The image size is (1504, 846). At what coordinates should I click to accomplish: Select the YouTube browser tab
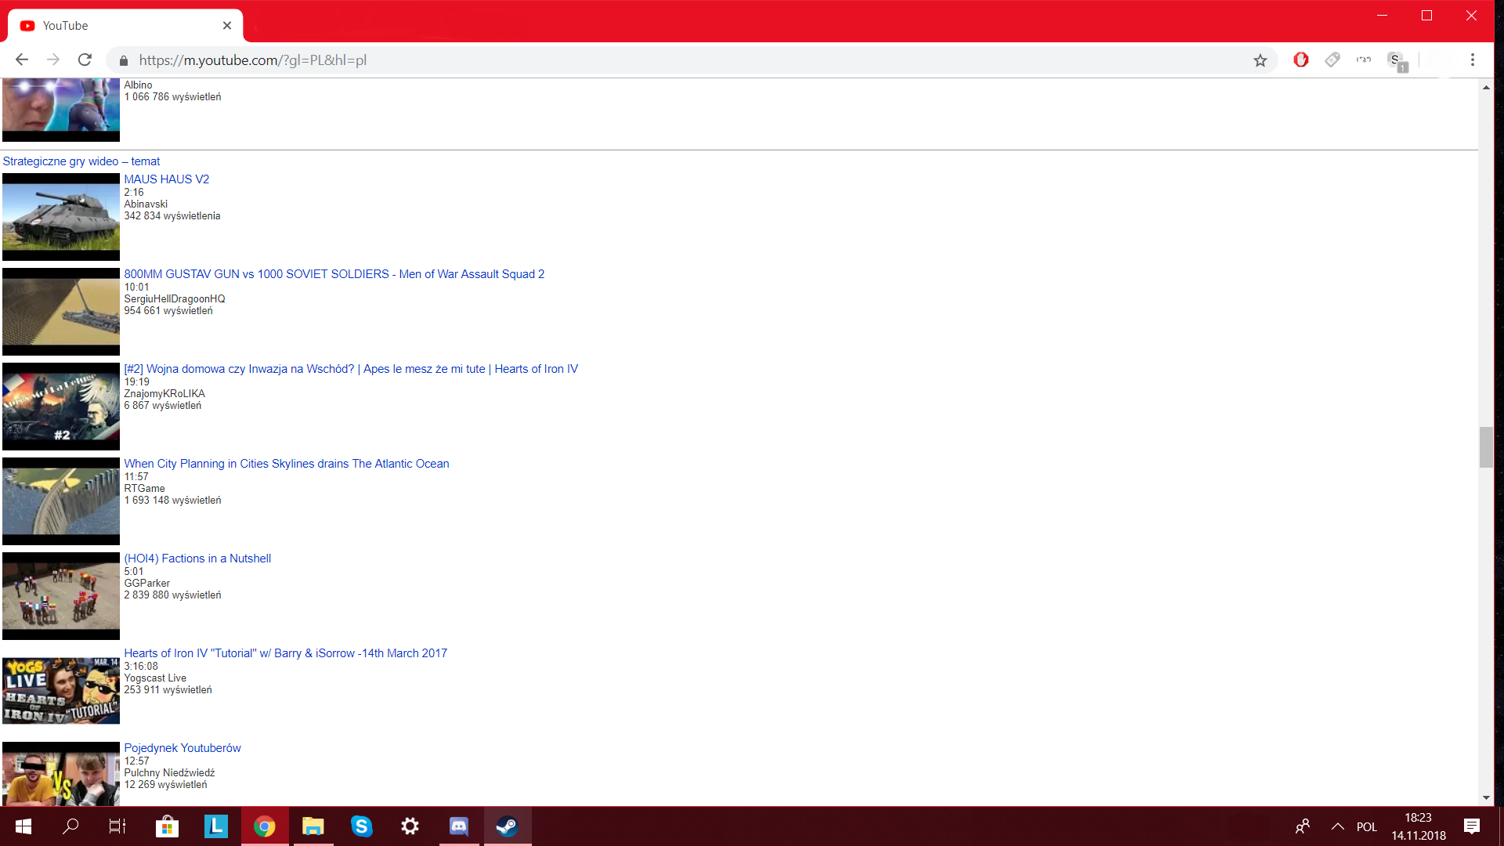117,26
